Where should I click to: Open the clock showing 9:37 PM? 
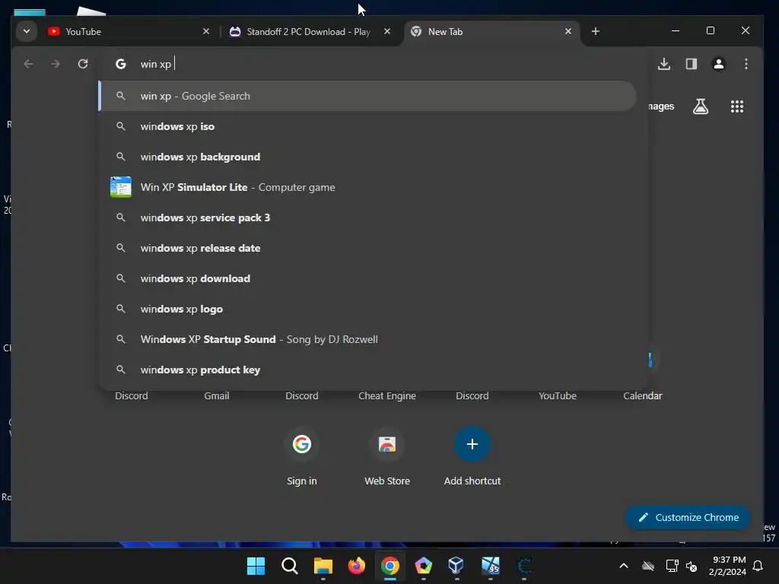727,566
